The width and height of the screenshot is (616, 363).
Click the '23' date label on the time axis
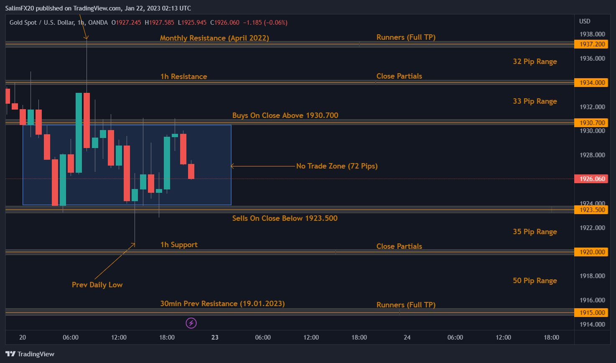pyautogui.click(x=215, y=337)
